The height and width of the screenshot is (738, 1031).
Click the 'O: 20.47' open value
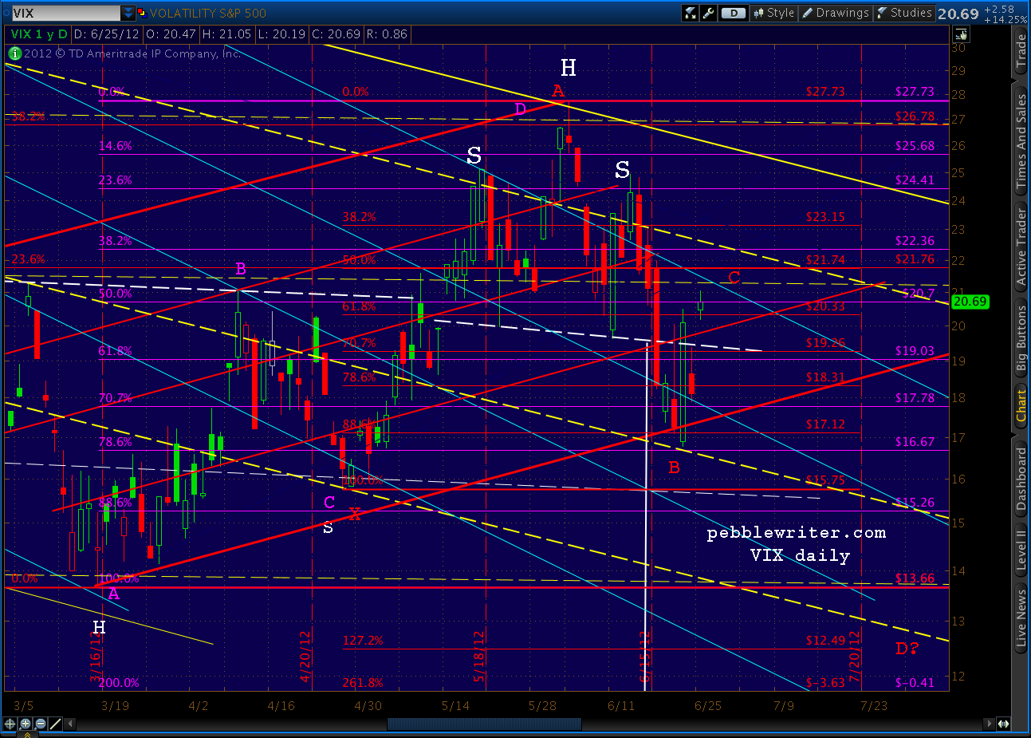click(x=169, y=34)
